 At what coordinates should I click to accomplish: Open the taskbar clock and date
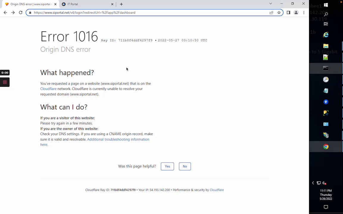pyautogui.click(x=326, y=195)
